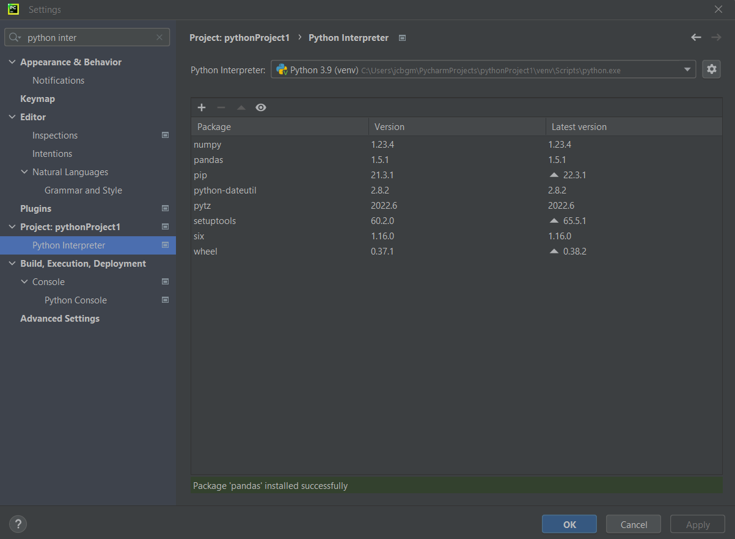Collapse Build, Execution, Deployment section
The width and height of the screenshot is (735, 539).
tap(12, 264)
